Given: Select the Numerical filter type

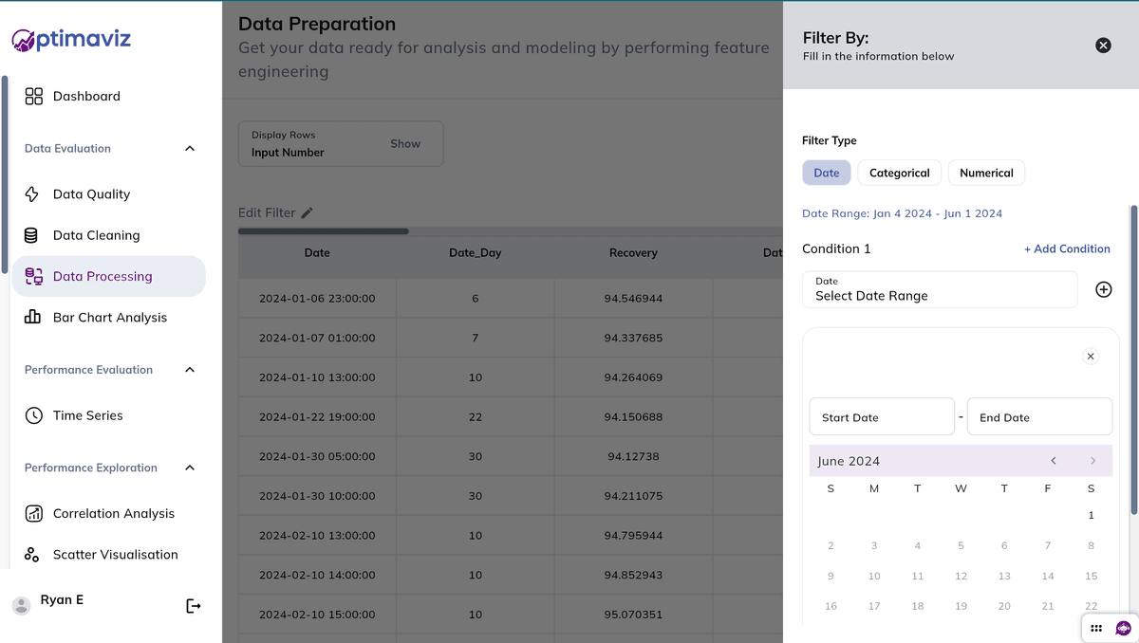Looking at the screenshot, I should pos(986,173).
